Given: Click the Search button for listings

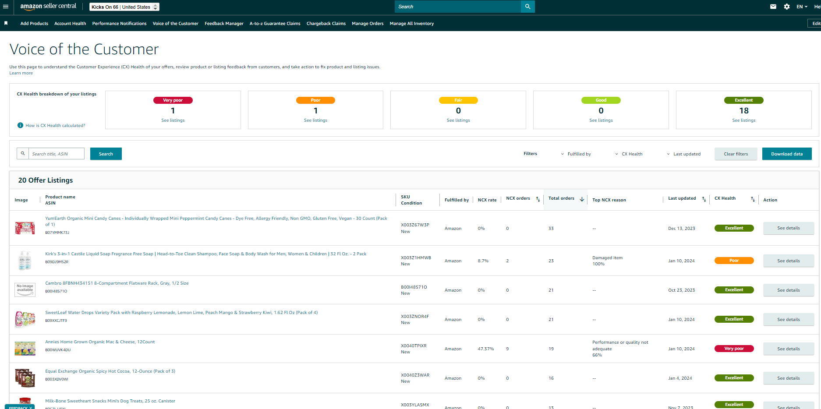Looking at the screenshot, I should (106, 154).
